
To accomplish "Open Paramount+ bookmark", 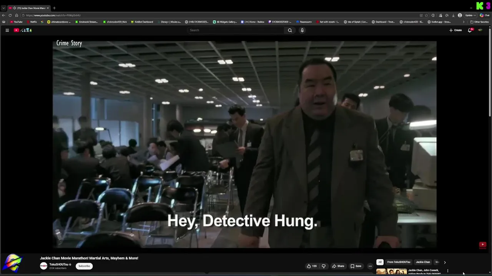I will coord(304,22).
